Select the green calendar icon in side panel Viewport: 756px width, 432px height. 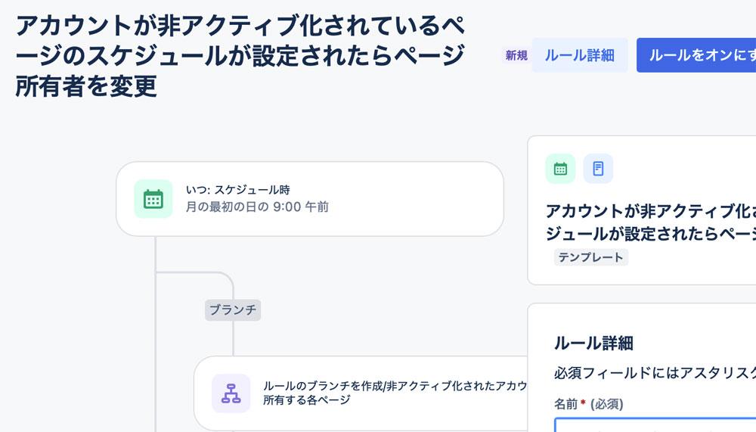tap(560, 169)
